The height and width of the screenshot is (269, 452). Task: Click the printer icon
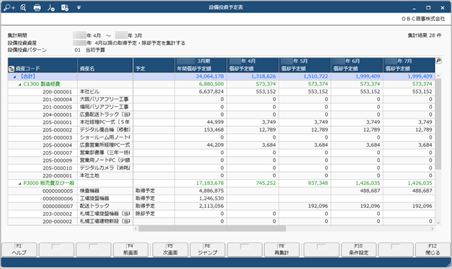click(x=37, y=8)
